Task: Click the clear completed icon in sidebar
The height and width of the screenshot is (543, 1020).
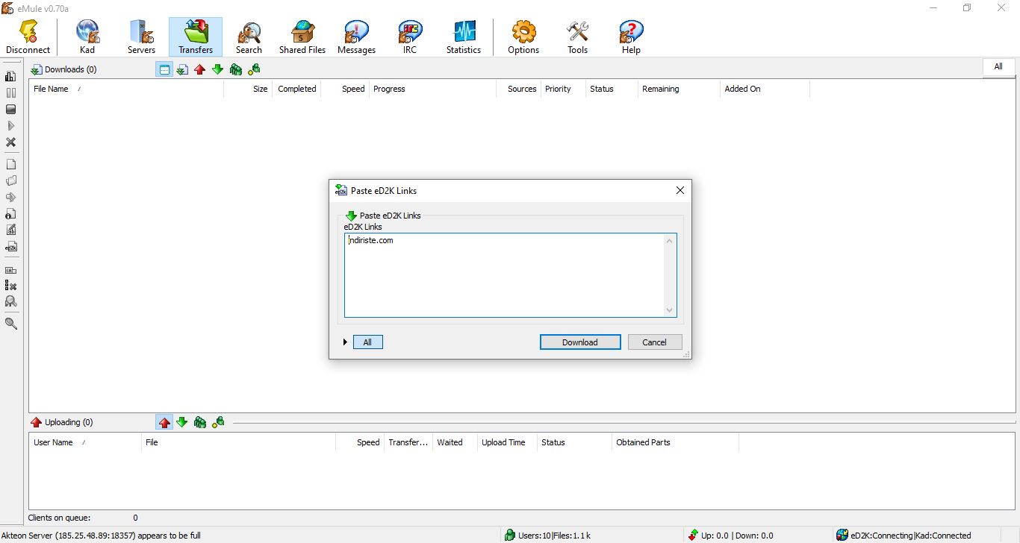Action: (x=10, y=285)
